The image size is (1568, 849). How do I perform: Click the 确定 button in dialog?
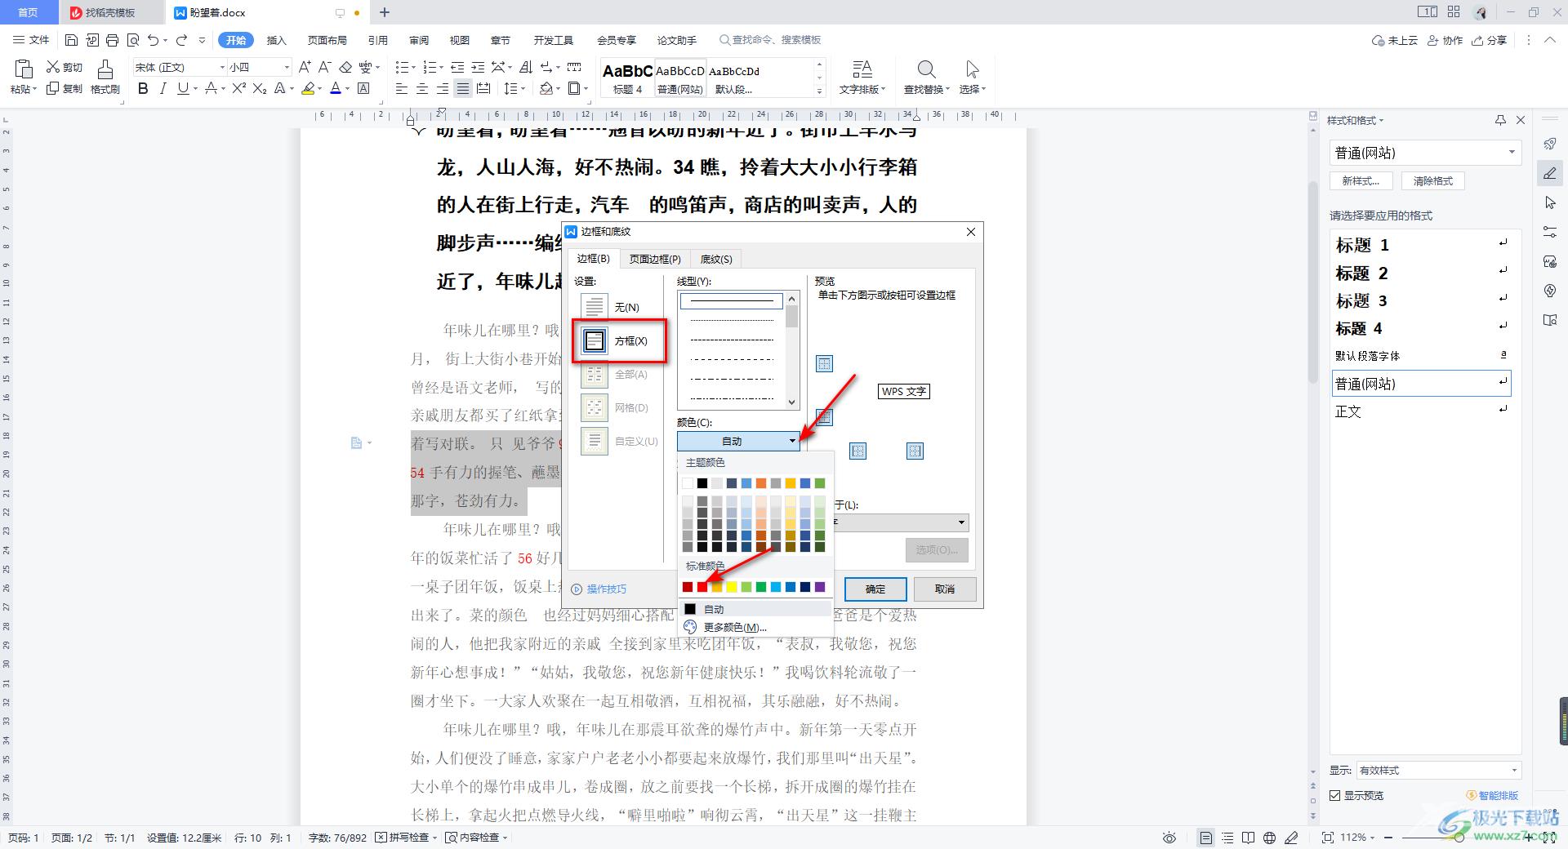(x=875, y=589)
